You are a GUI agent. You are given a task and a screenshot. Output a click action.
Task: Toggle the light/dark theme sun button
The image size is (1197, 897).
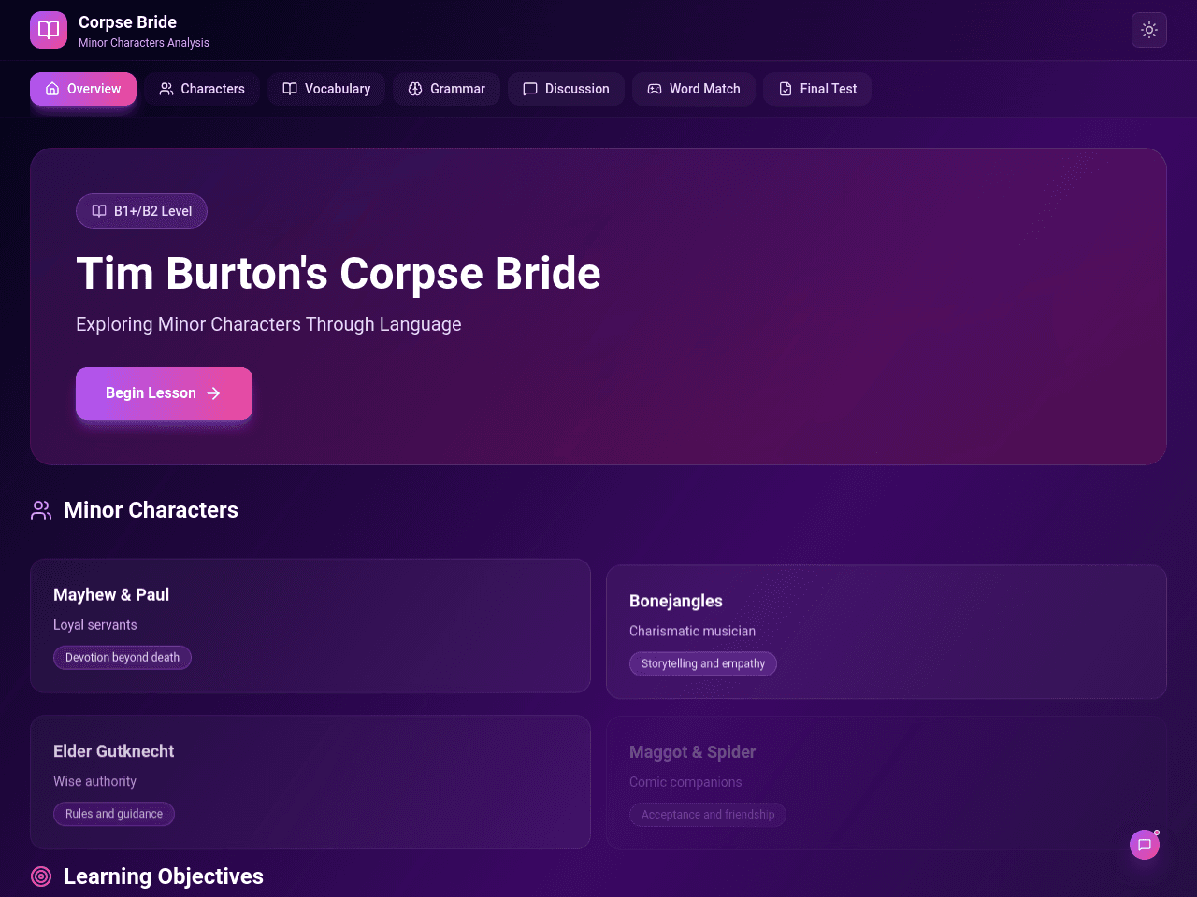point(1149,30)
